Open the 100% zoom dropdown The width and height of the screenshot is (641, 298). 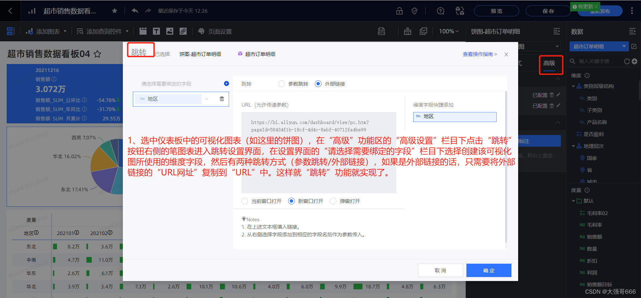449,31
